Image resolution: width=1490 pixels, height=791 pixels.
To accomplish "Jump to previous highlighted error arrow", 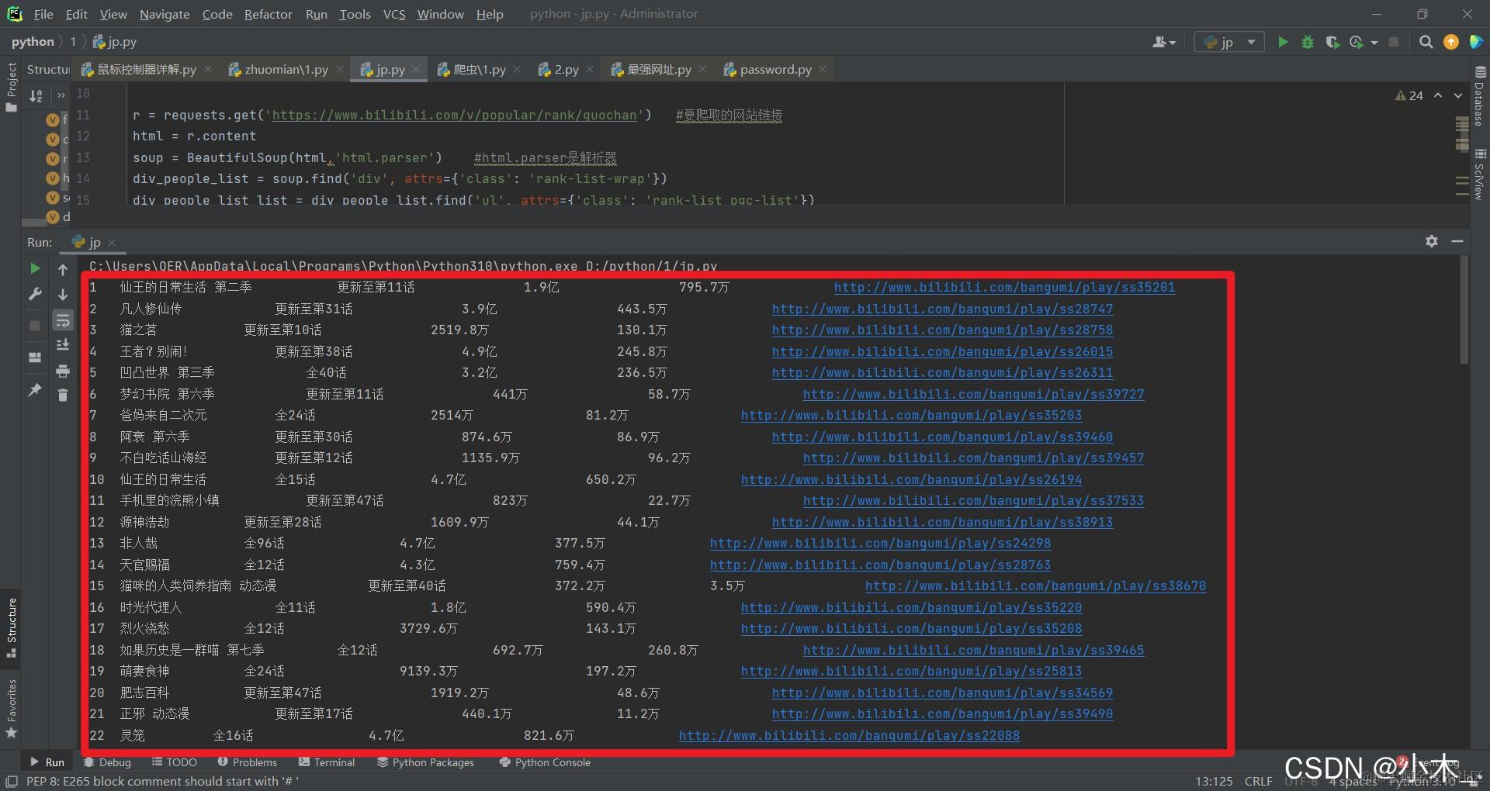I will click(1438, 95).
